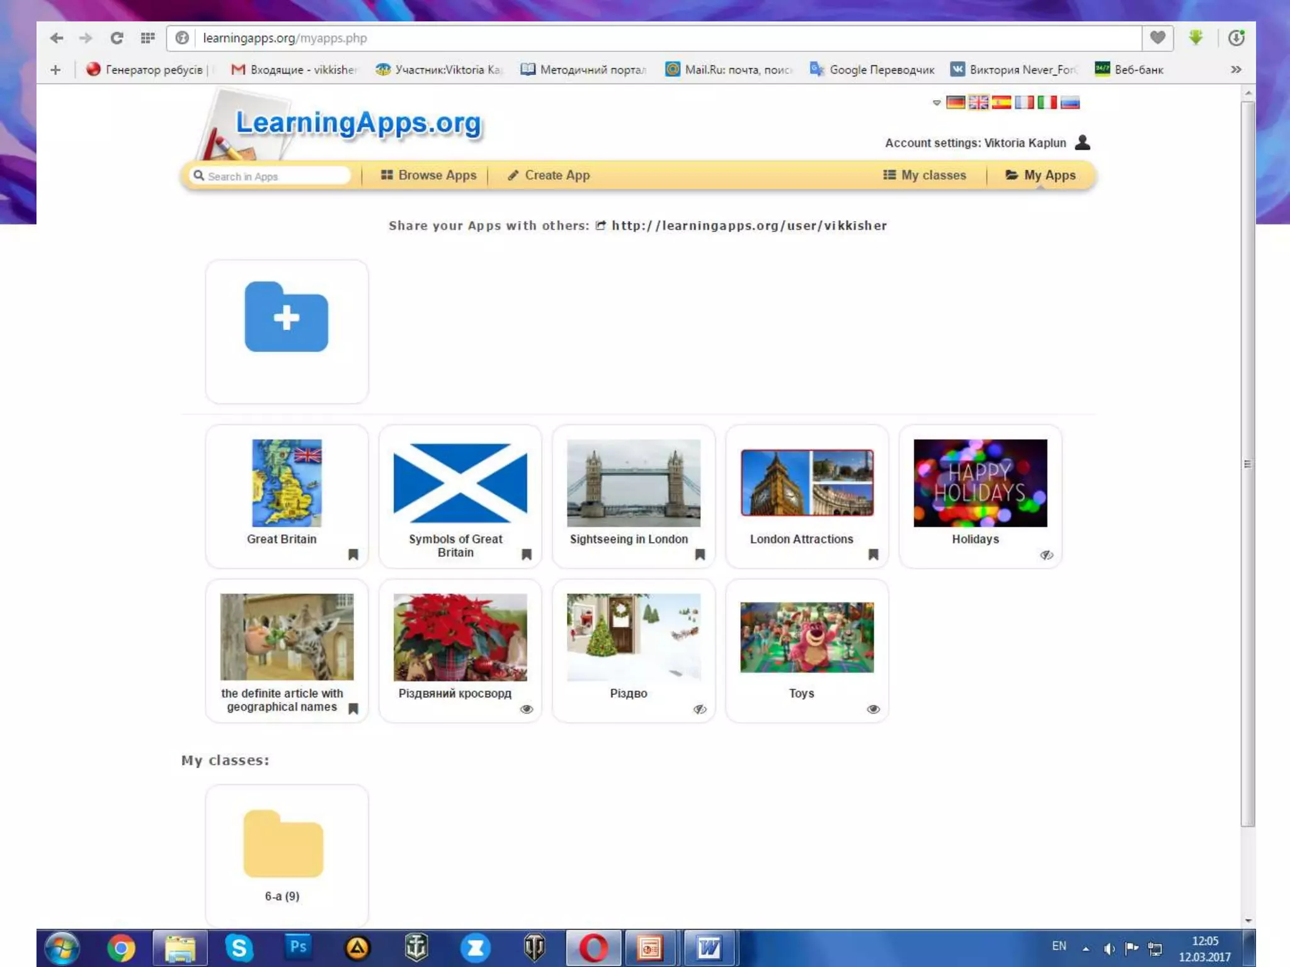The width and height of the screenshot is (1290, 967).
Task: Click the heart bookmark icon in address bar
Action: [x=1157, y=38]
